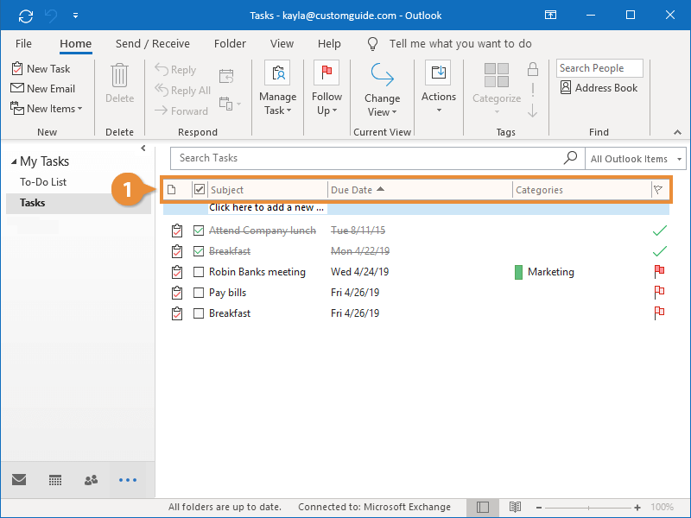Create a New Email
691x518 pixels.
click(x=42, y=89)
